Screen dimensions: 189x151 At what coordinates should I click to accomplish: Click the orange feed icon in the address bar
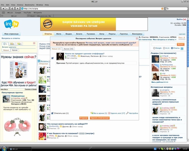pos(162,9)
